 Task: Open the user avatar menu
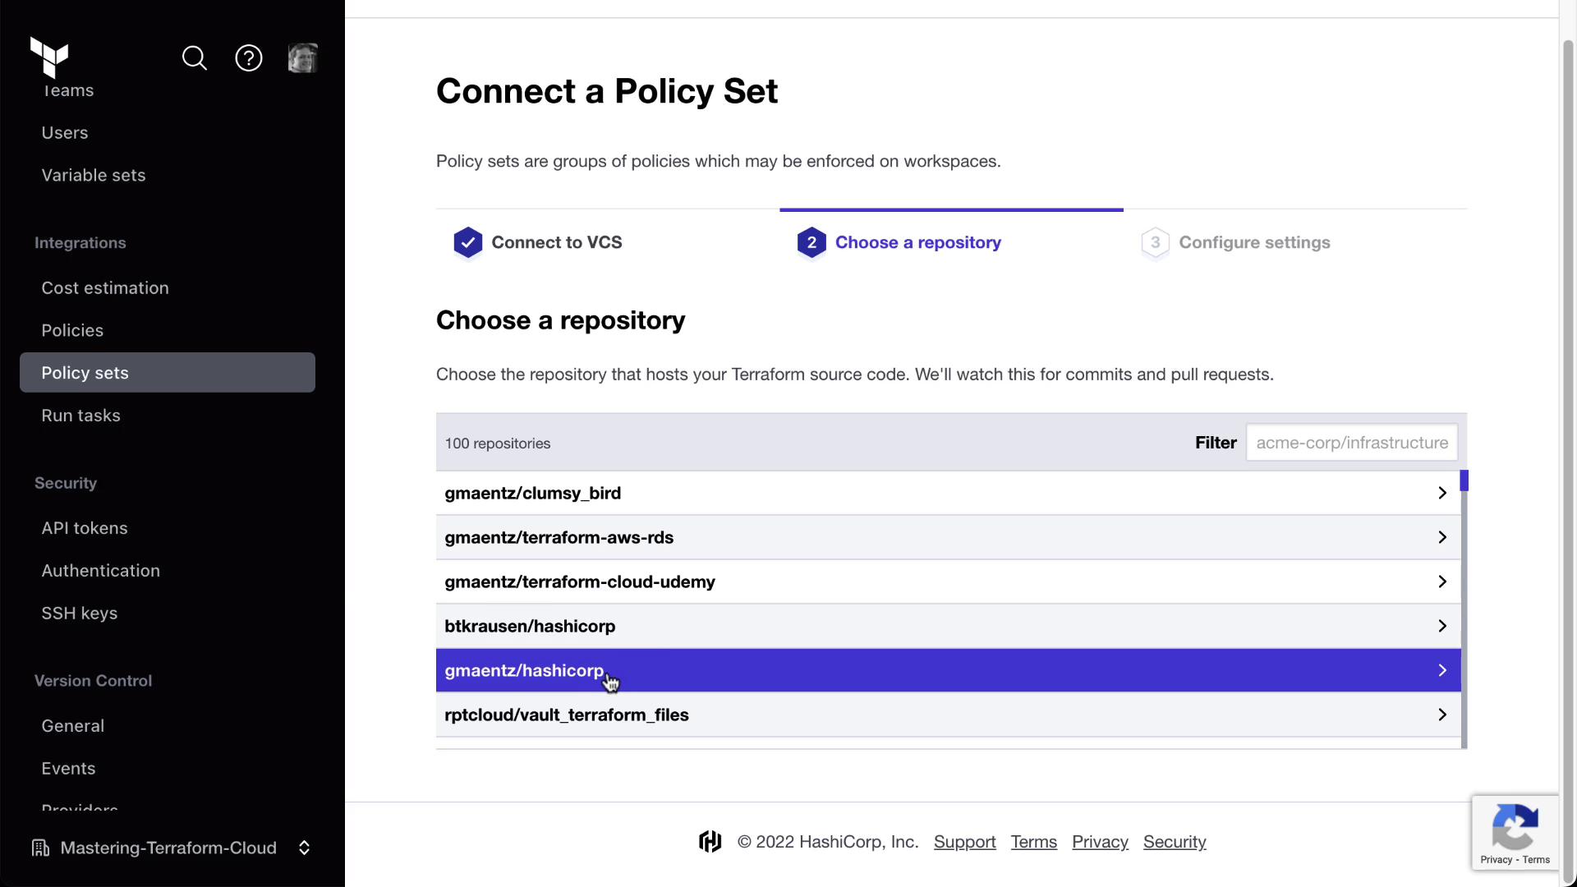tap(302, 58)
